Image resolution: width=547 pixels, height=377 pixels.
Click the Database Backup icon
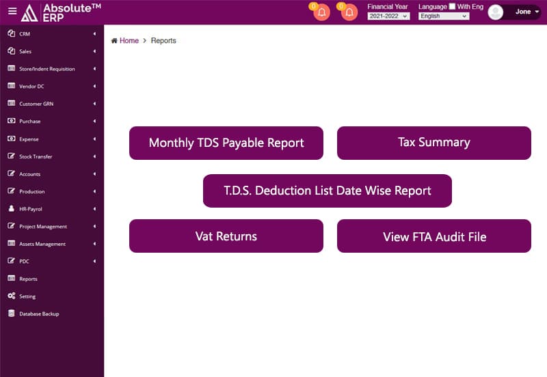(x=12, y=314)
